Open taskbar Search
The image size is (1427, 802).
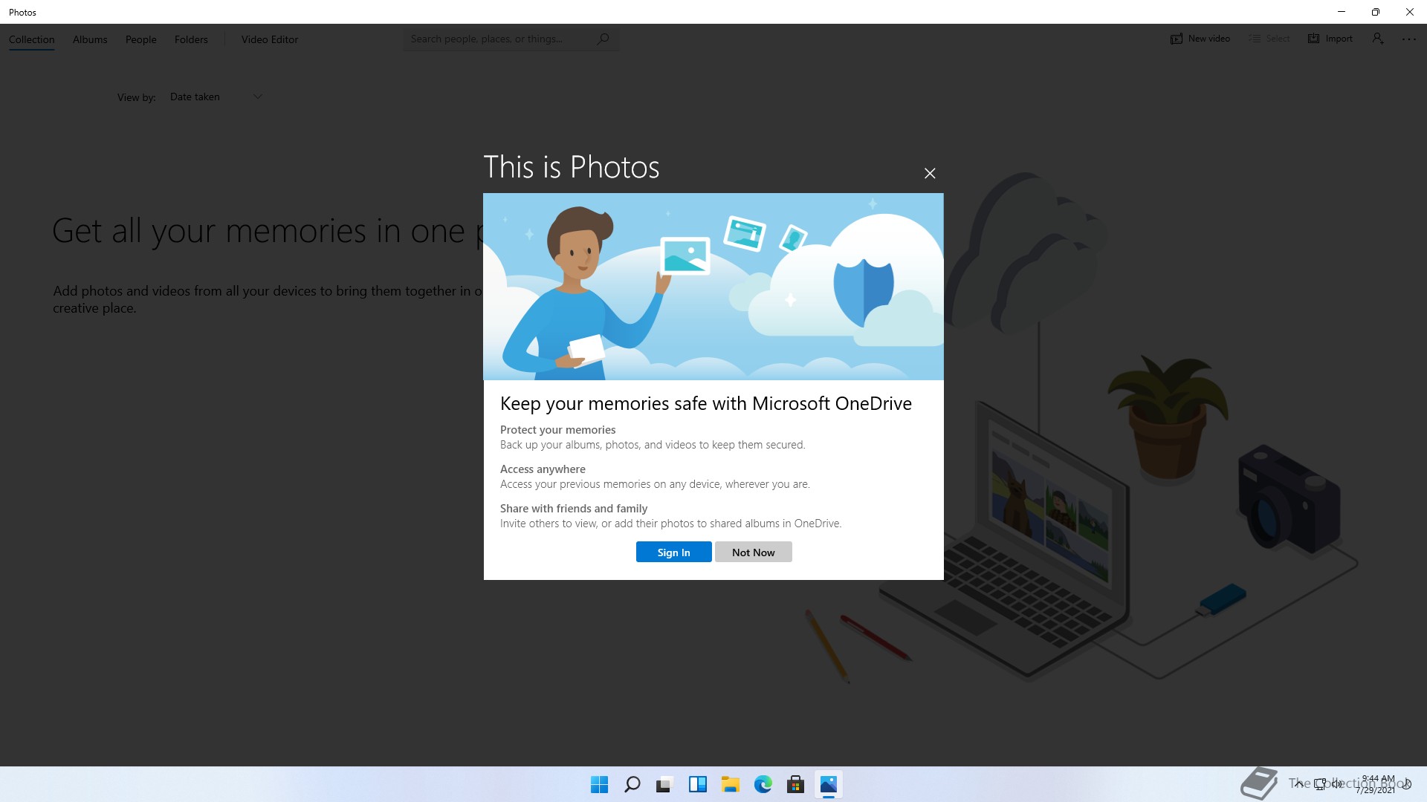click(x=632, y=784)
